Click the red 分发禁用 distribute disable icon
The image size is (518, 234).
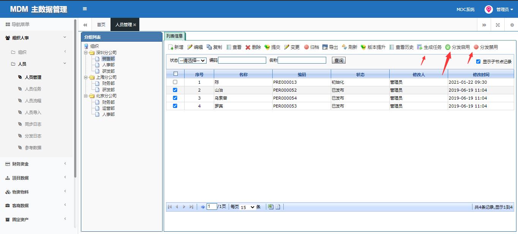476,47
